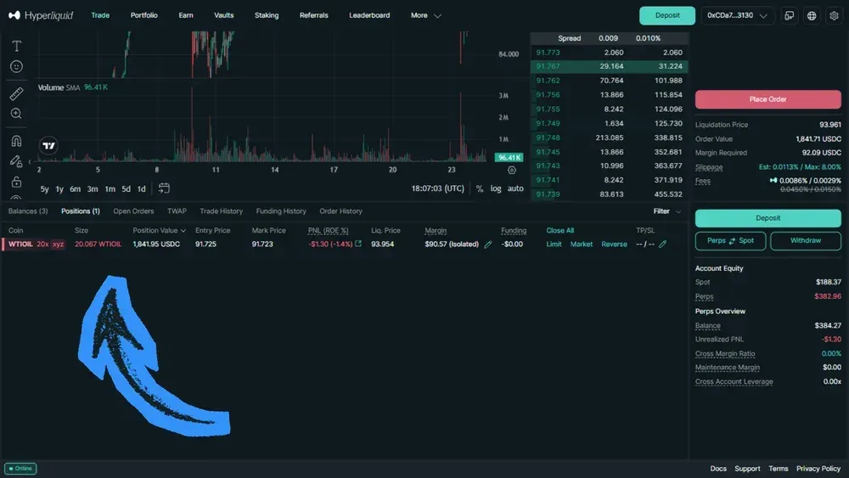The height and width of the screenshot is (478, 849).
Task: Open the settings gear in header
Action: [834, 15]
